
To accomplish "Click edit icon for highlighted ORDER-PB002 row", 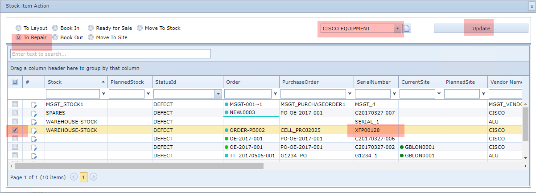I will coord(34,130).
